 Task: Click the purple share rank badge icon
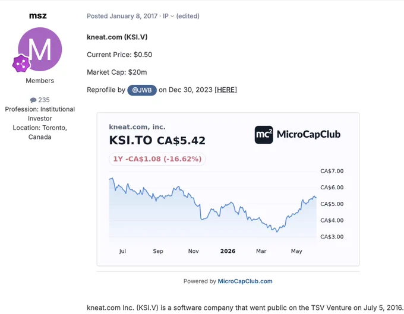click(x=21, y=64)
